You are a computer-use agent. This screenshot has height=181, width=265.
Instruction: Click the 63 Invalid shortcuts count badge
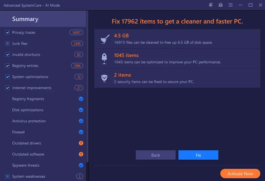[79, 55]
